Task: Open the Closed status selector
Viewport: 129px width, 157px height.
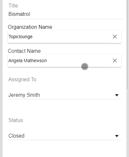Action: click(64, 136)
